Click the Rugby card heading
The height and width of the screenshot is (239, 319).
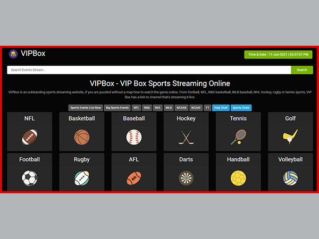click(x=82, y=159)
